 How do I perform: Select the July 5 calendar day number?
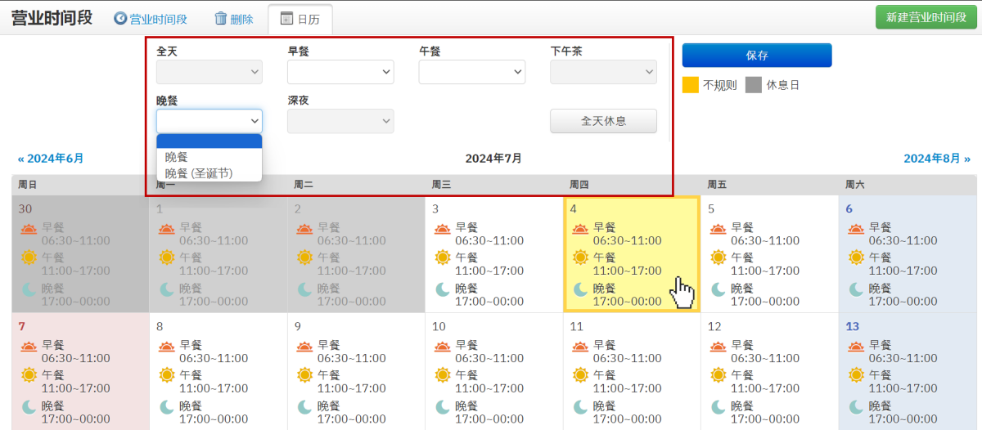click(x=711, y=209)
